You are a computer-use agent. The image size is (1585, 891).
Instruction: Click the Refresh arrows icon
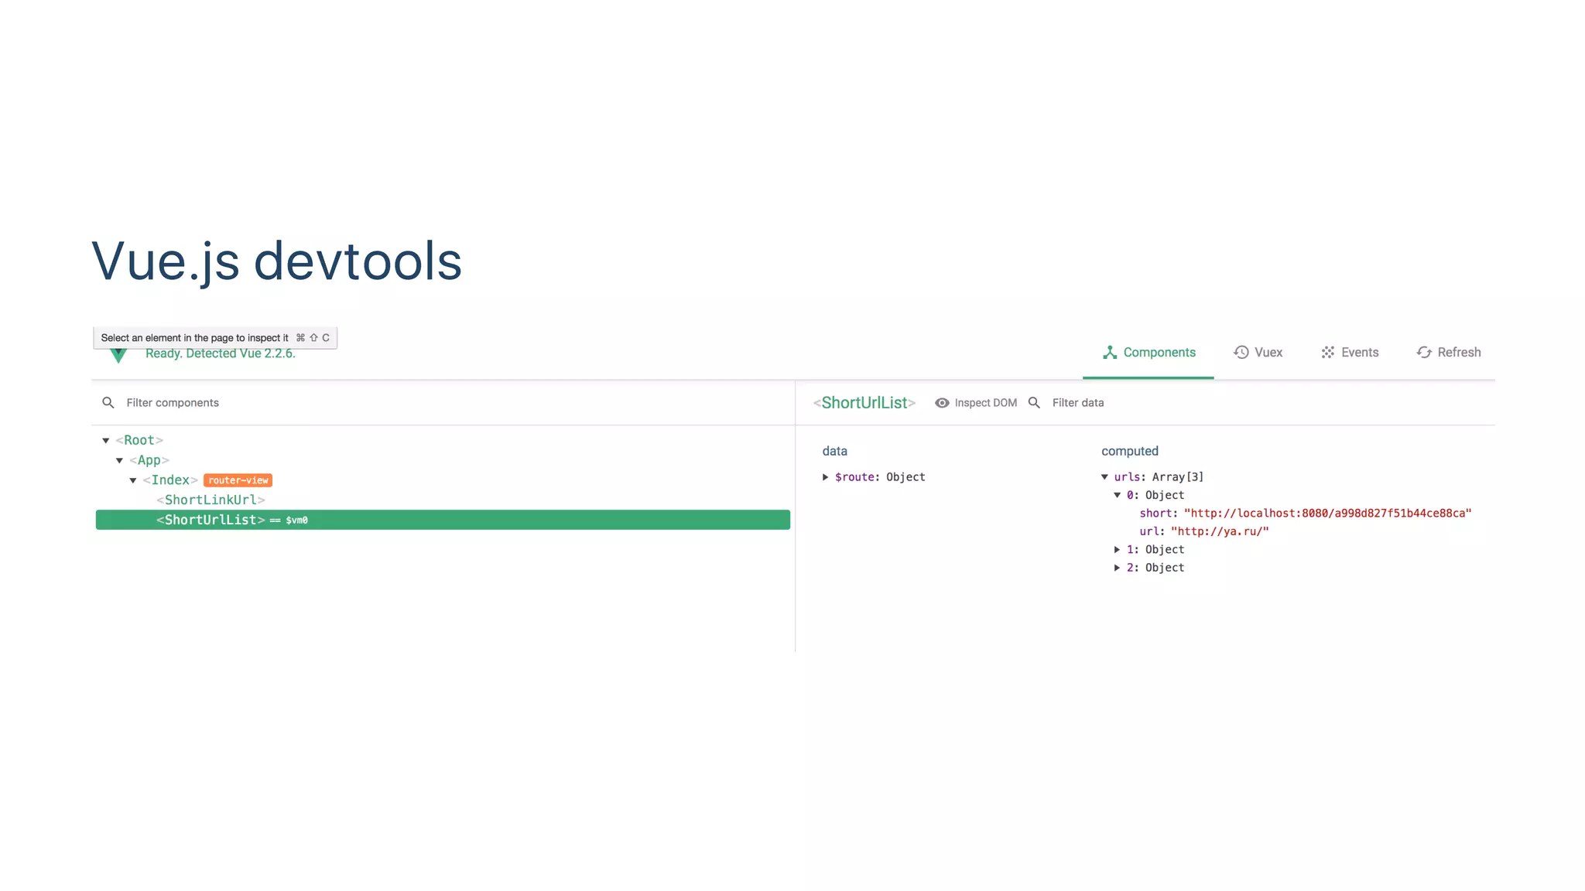point(1424,353)
